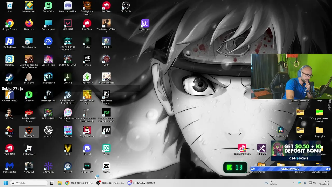Select the Fortnite desktop icon
Screen dimensions: 332x187
click(87, 61)
